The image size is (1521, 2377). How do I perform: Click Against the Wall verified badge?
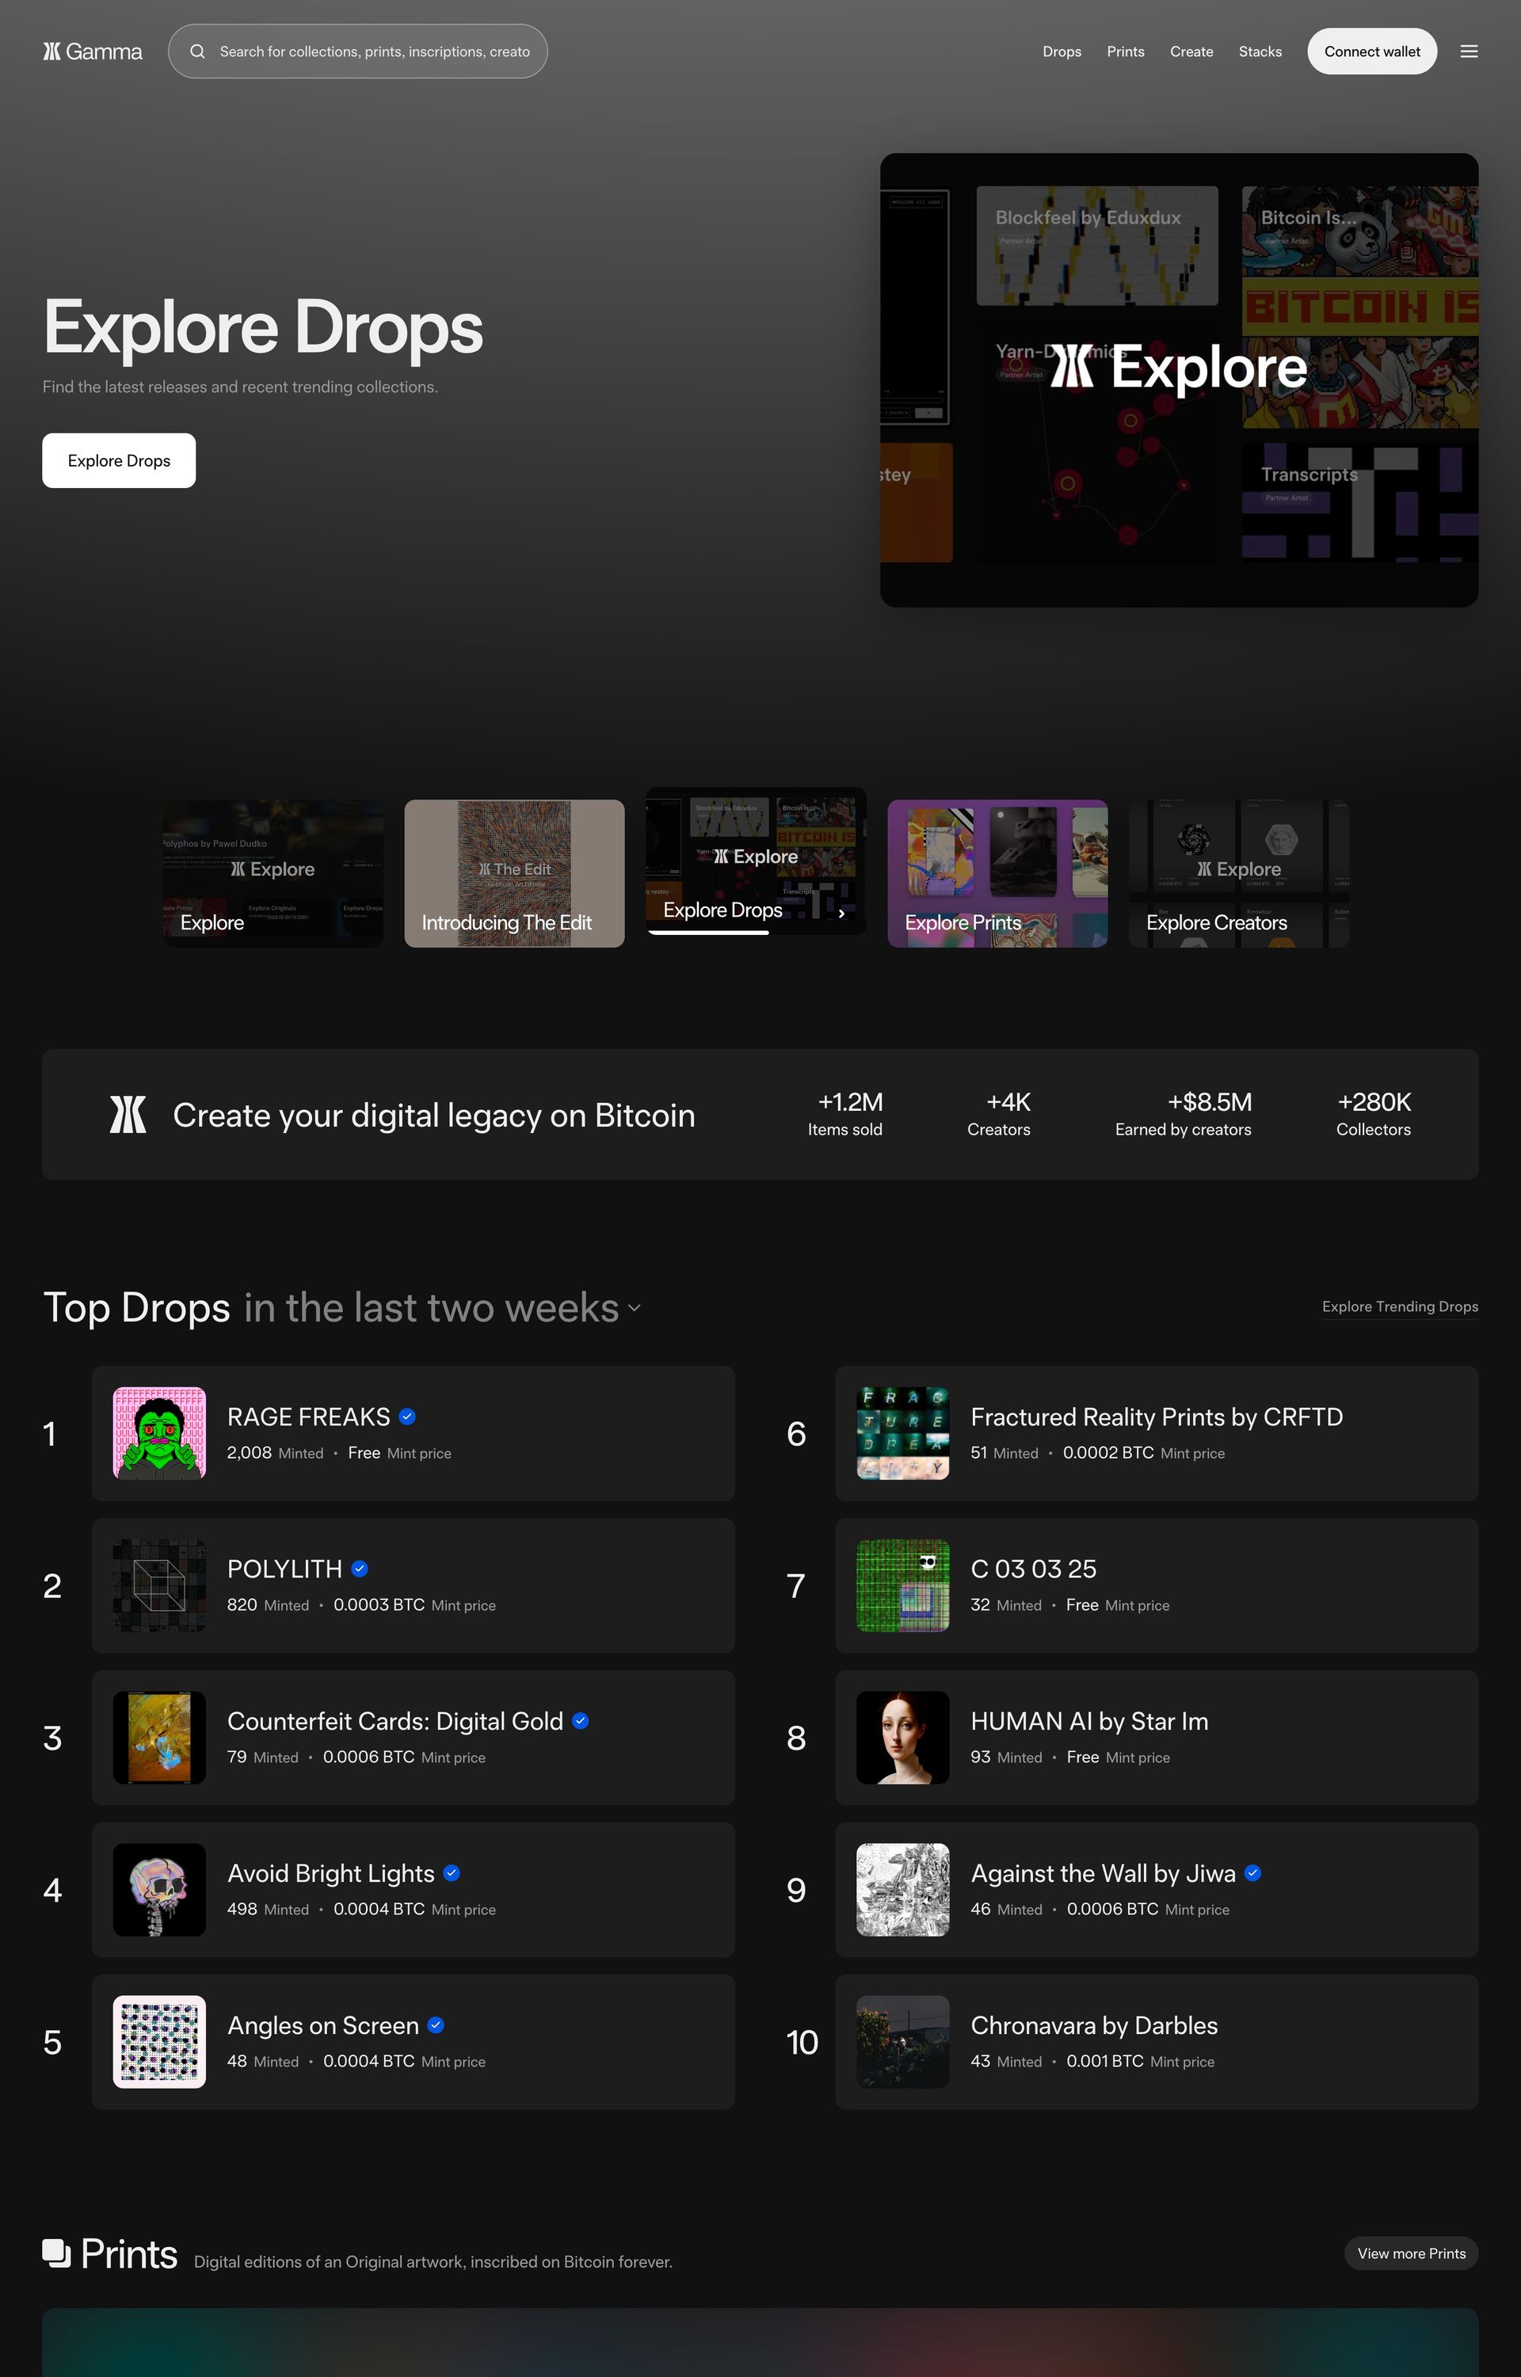(x=1252, y=1873)
